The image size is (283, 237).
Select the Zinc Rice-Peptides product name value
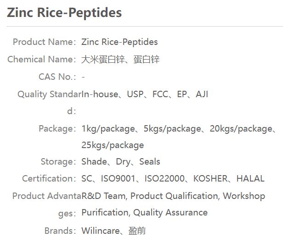(119, 42)
